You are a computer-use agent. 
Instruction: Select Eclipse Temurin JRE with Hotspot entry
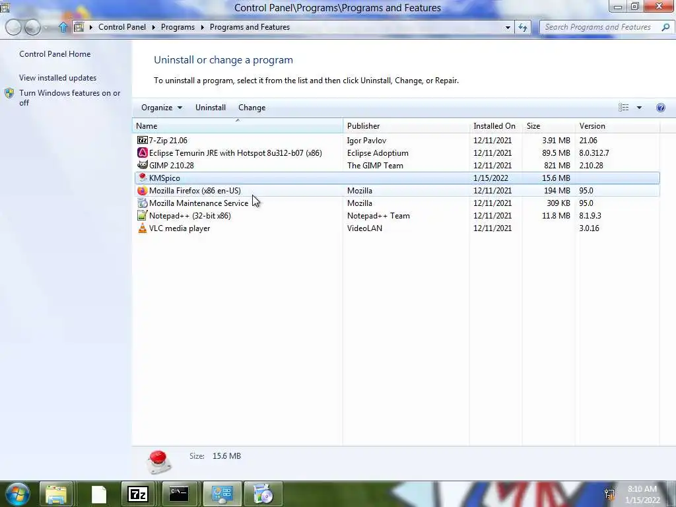tap(236, 152)
